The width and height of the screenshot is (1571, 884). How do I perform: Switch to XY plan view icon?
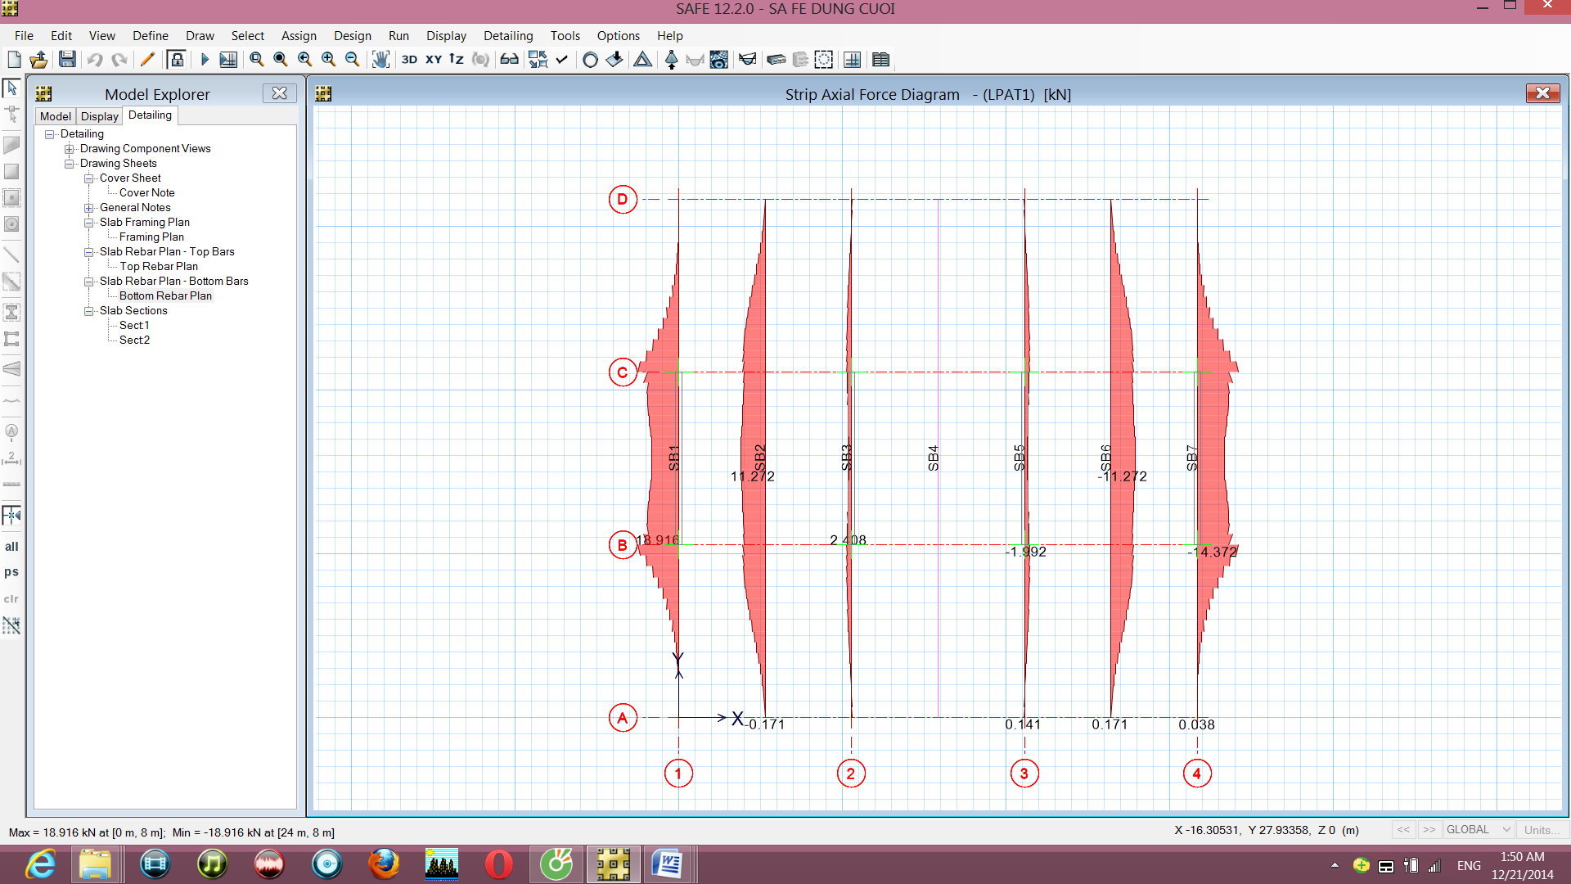[434, 59]
